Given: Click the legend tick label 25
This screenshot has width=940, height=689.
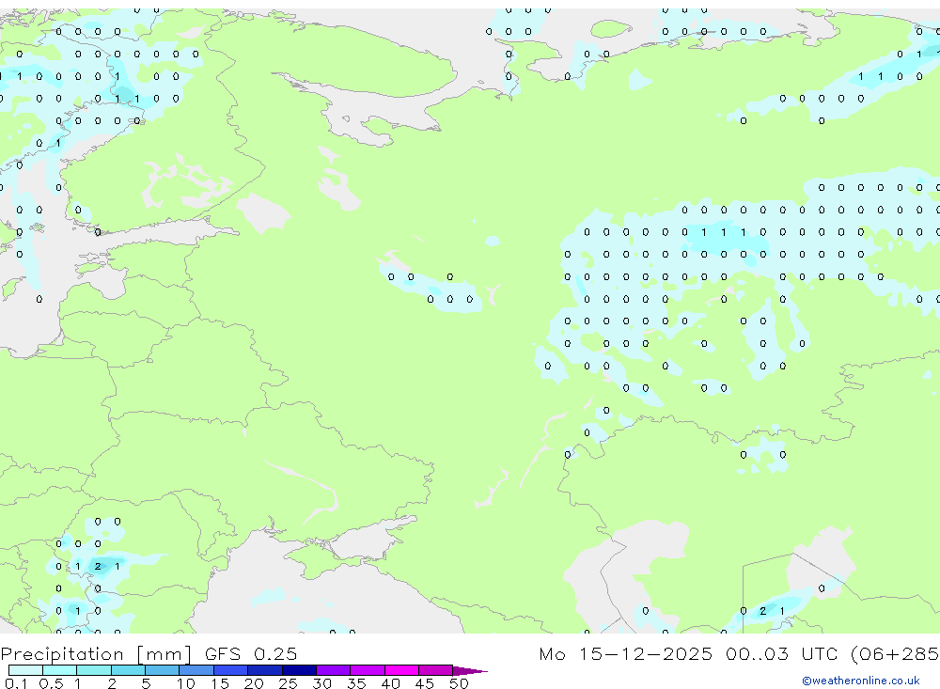Looking at the screenshot, I should 287,684.
